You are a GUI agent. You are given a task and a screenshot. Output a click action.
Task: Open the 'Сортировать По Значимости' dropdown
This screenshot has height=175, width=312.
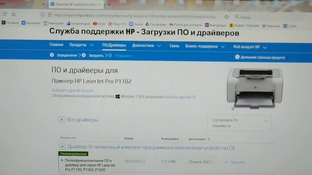click(x=239, y=123)
